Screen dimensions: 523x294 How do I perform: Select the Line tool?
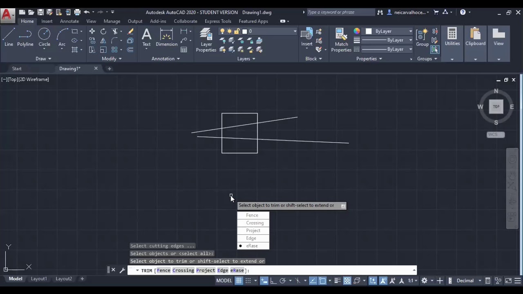point(9,37)
